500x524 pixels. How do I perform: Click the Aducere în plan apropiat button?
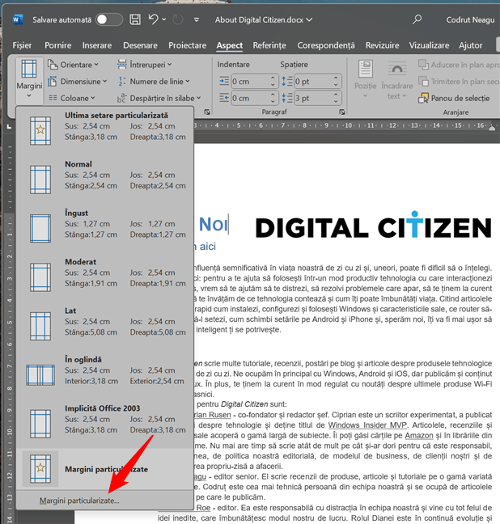click(x=459, y=65)
